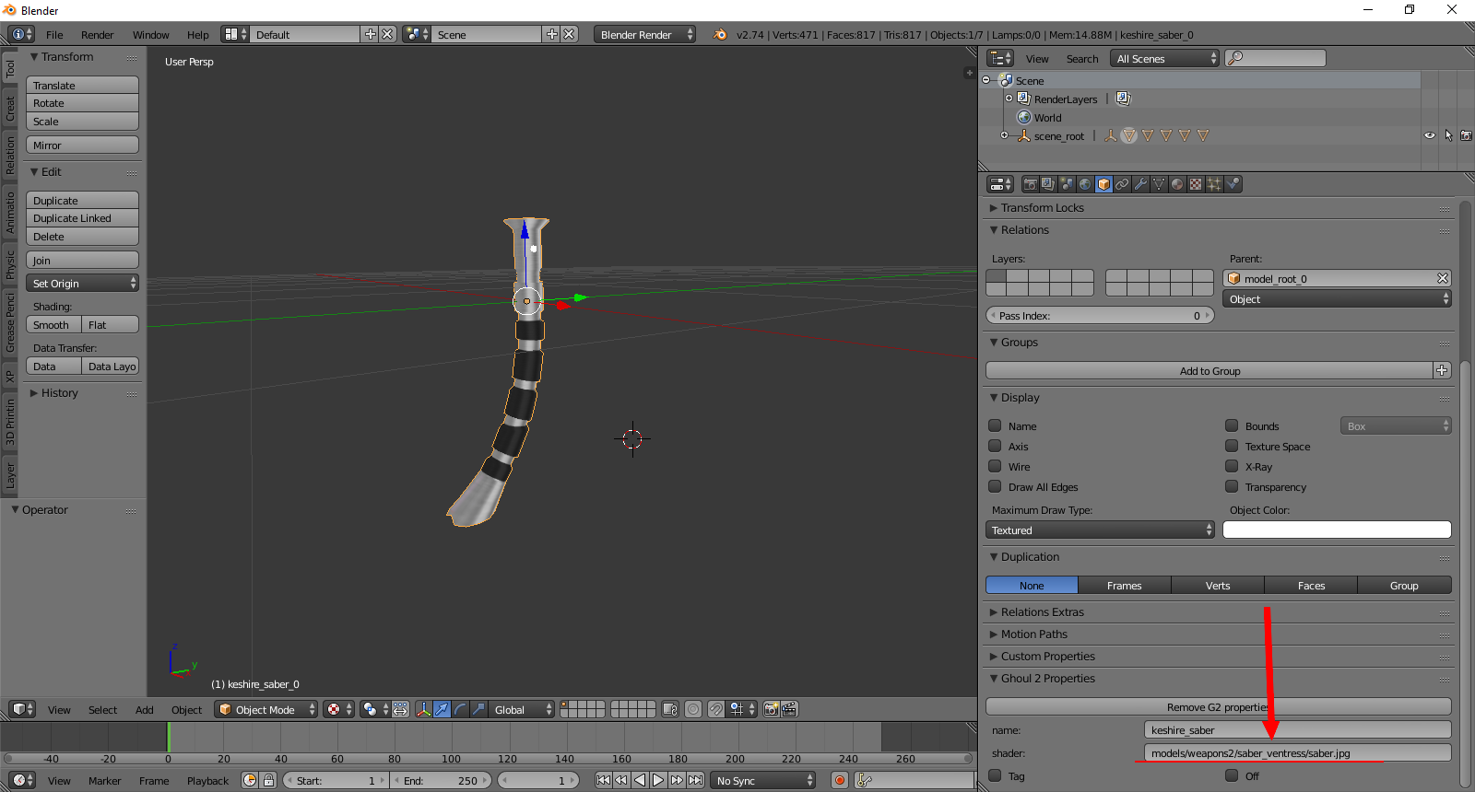Open the Object properties tab (orange cube)
The width and height of the screenshot is (1475, 792).
click(1103, 184)
